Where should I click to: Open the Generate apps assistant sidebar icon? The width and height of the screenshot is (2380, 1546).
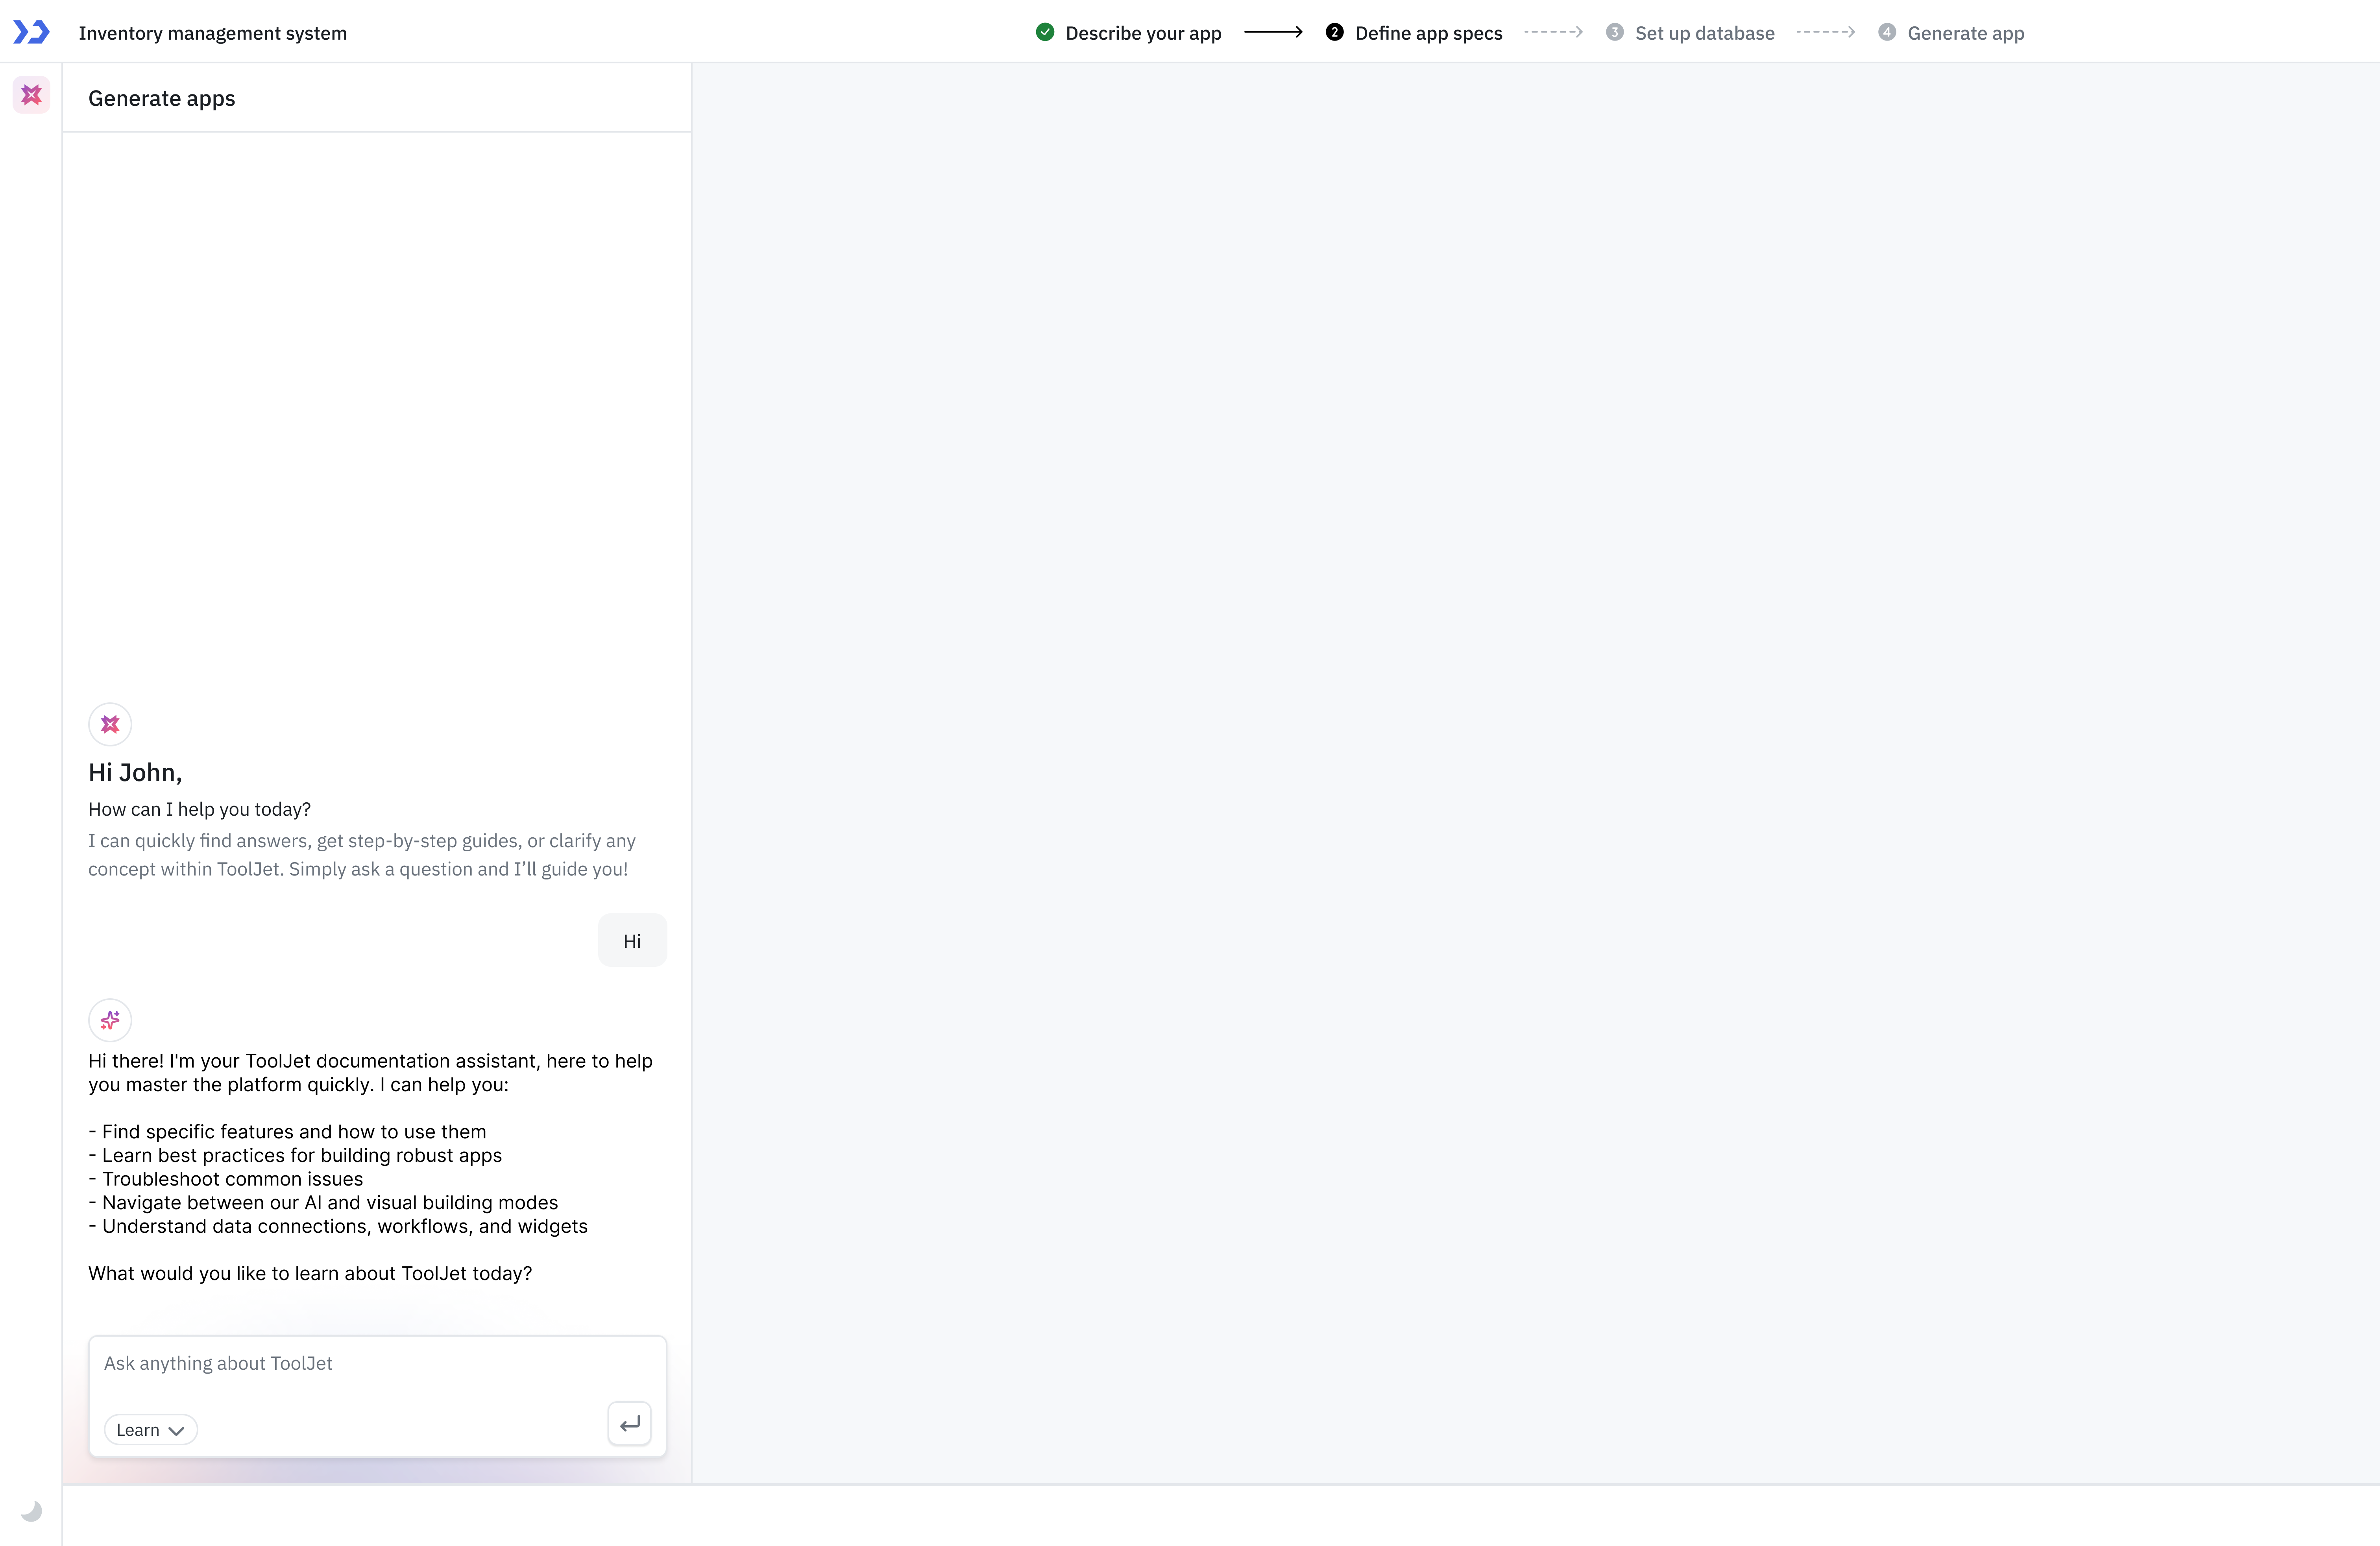(x=31, y=95)
